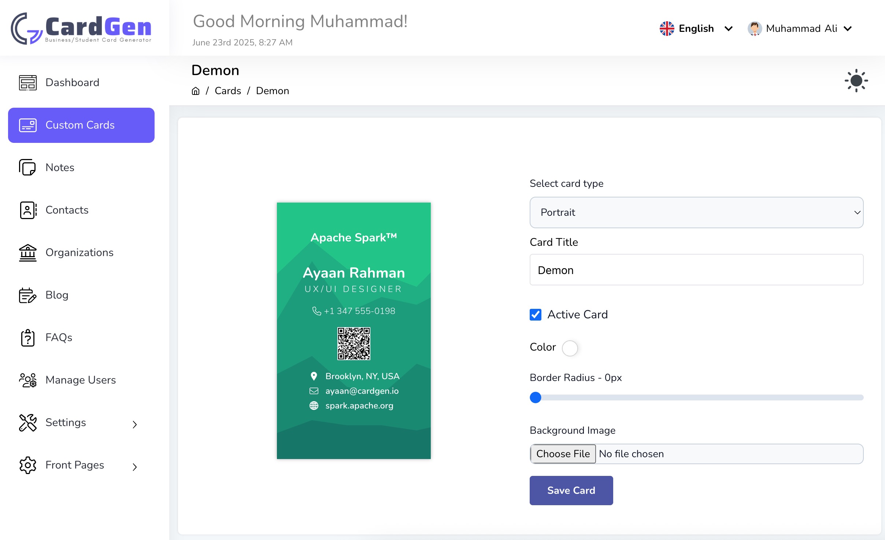This screenshot has height=540, width=885.
Task: Click the Demon breadcrumb item
Action: tap(273, 91)
